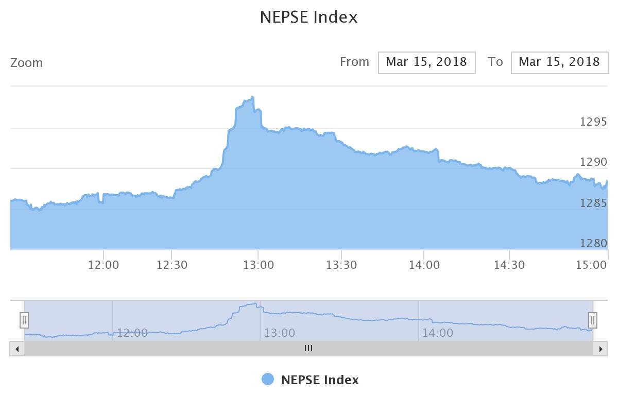Toggle the NEPSE Index series legend label
Screen dimensions: 618x412
tap(320, 380)
